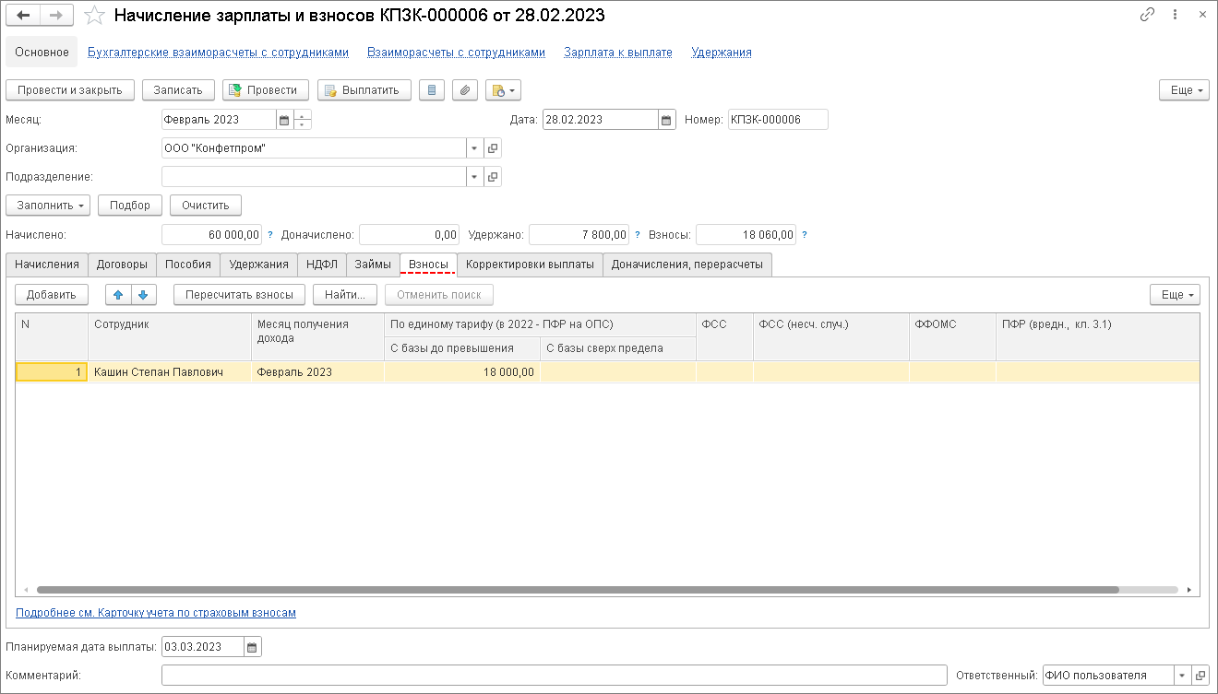1218x694 pixels.
Task: Click the Пересчитать взносы button
Action: (x=240, y=295)
